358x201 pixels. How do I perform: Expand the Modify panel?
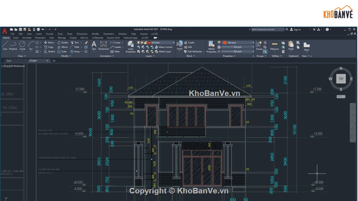pos(66,56)
